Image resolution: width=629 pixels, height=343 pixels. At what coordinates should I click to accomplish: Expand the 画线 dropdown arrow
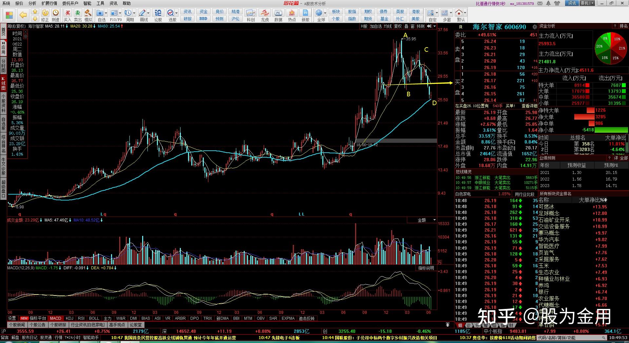point(148,13)
